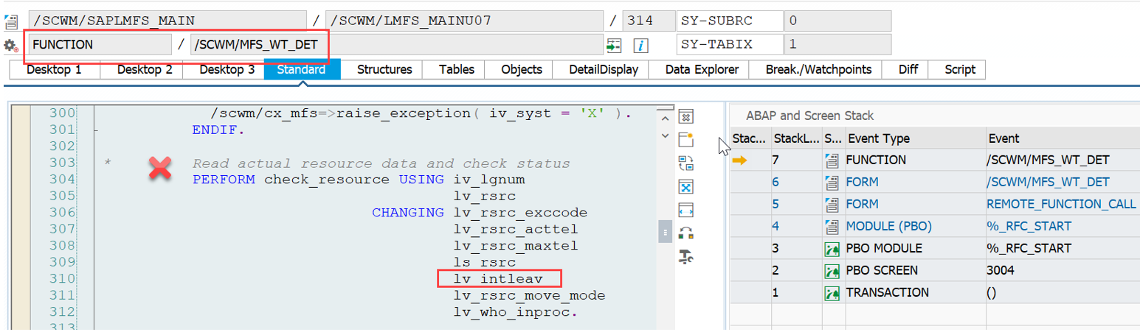The image size is (1140, 332).
Task: Switch to the Desktop 3 tab
Action: 227,69
